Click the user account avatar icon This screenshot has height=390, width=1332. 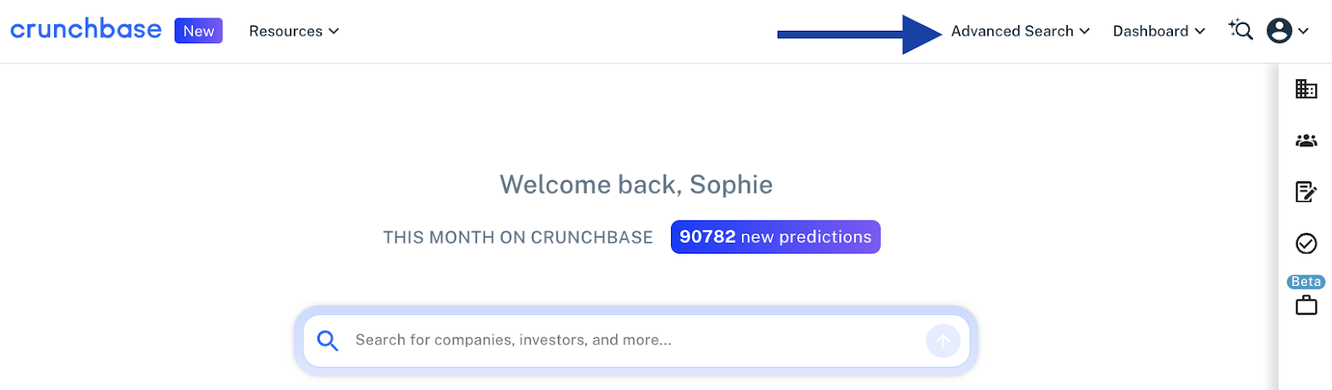tap(1279, 31)
